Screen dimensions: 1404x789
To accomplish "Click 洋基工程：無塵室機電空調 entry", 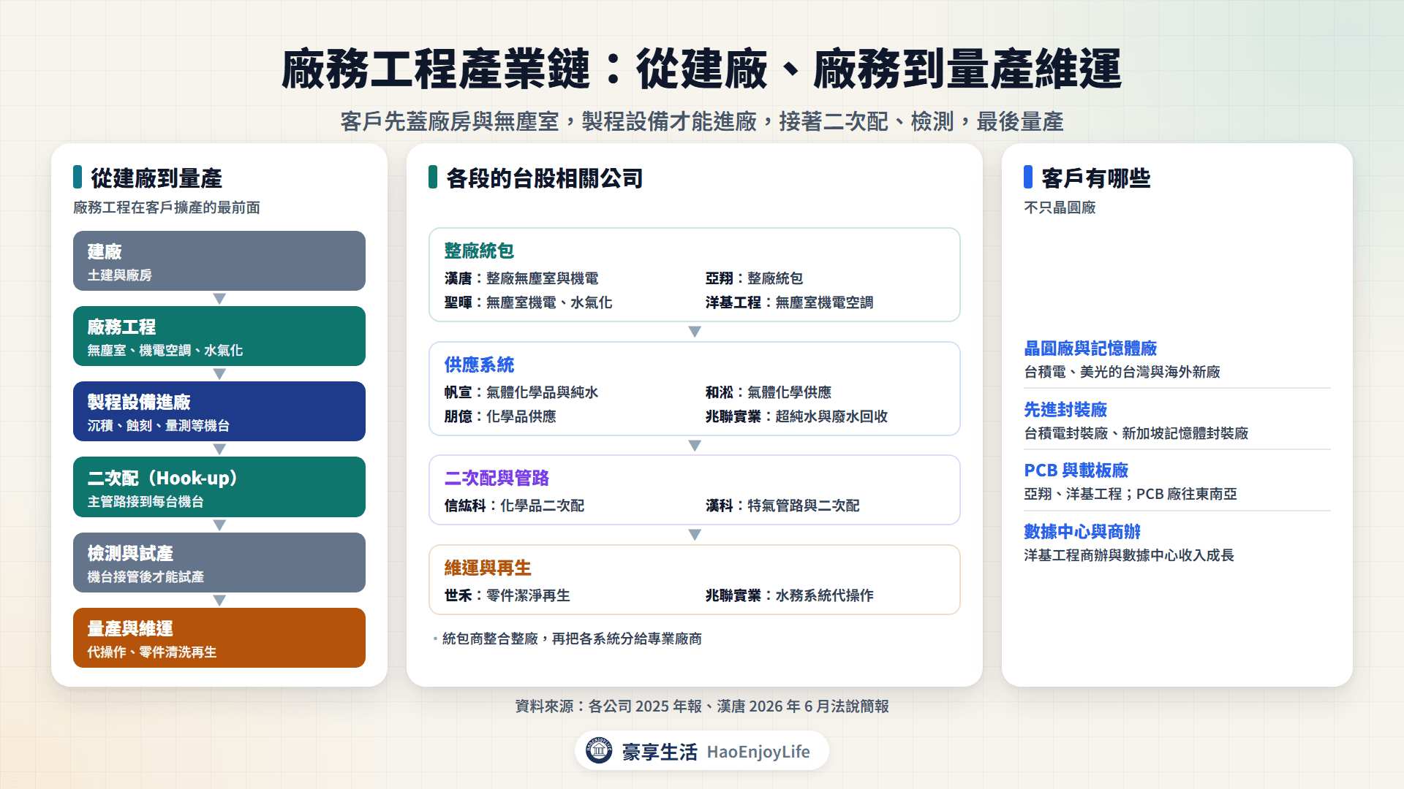I will point(789,302).
